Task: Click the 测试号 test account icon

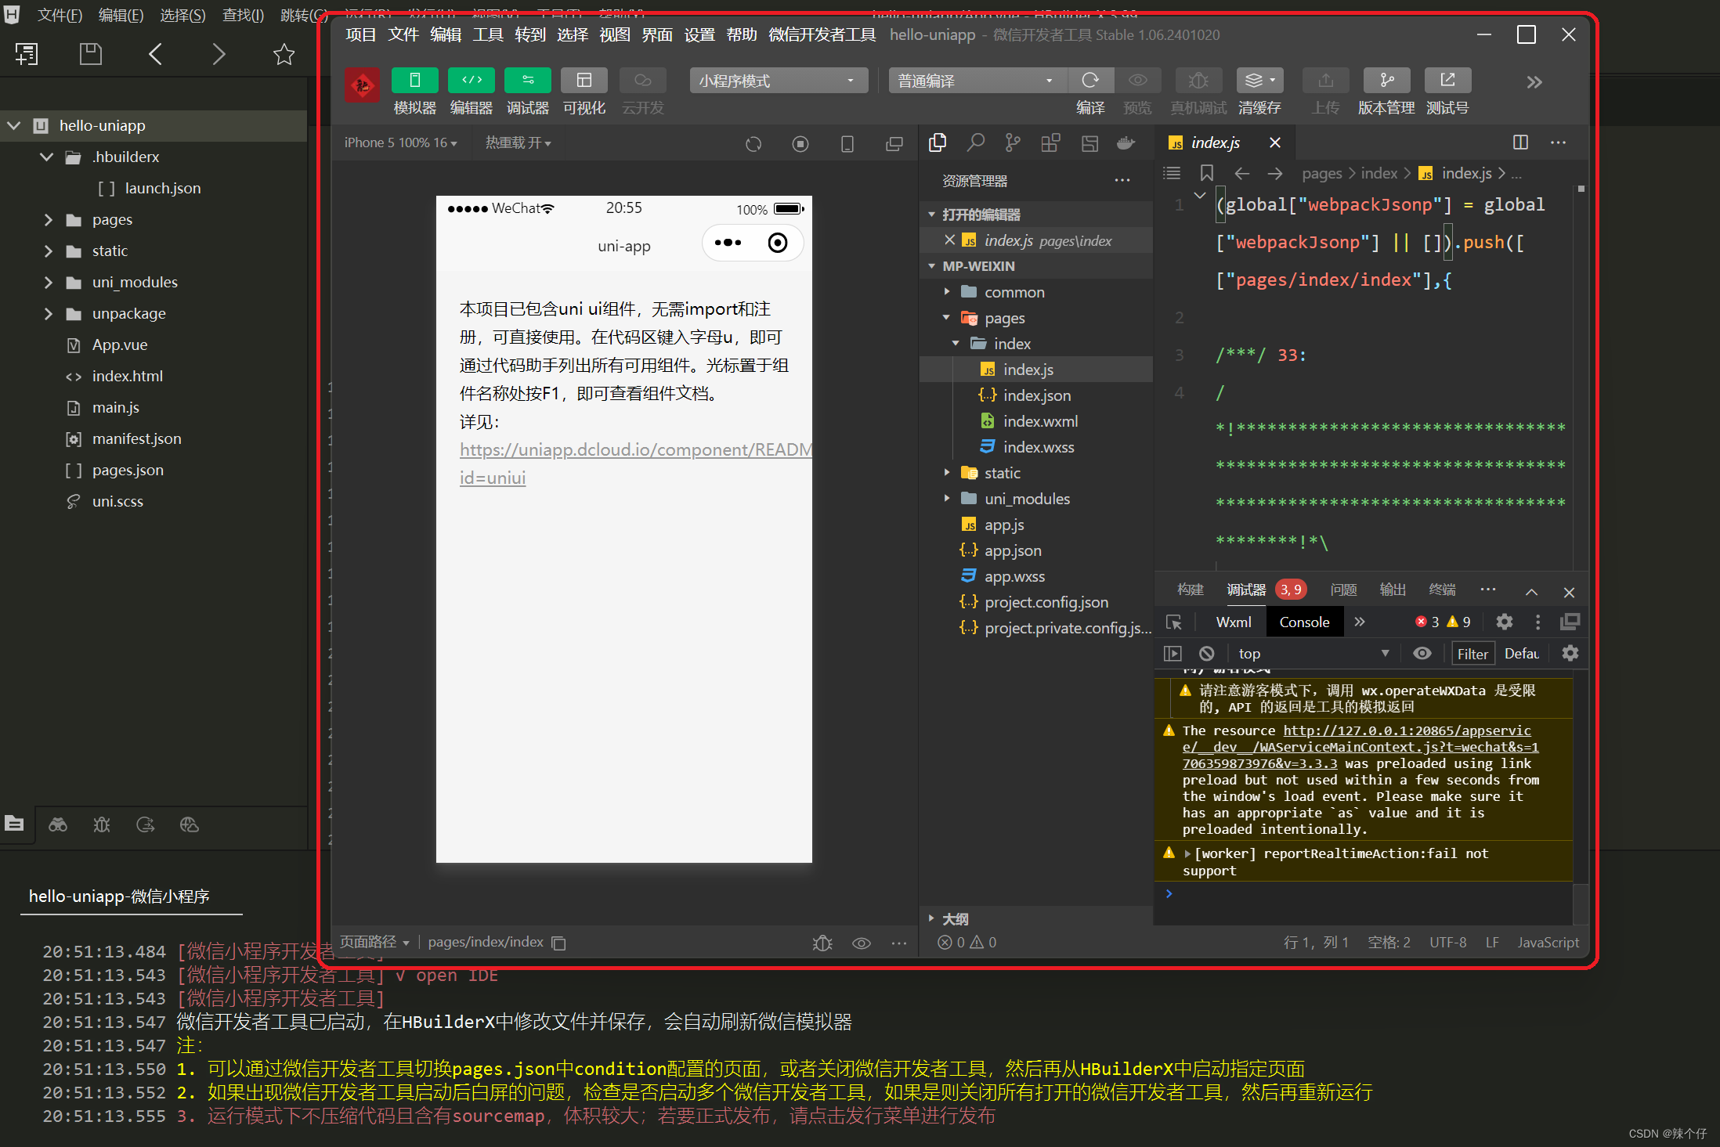Action: [1447, 81]
